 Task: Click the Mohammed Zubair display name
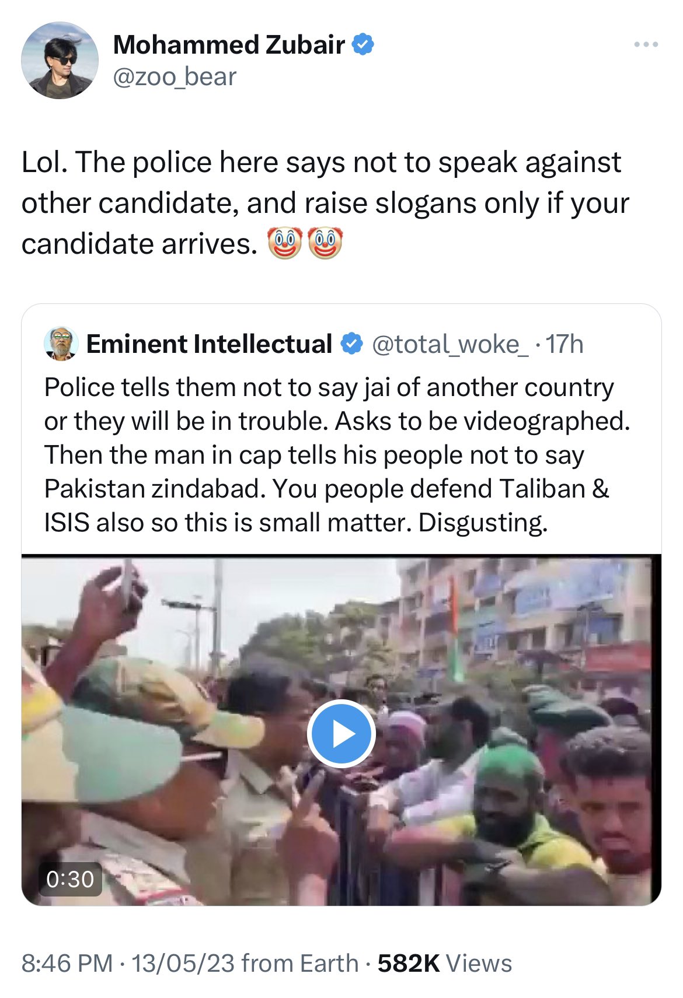pos(229,45)
